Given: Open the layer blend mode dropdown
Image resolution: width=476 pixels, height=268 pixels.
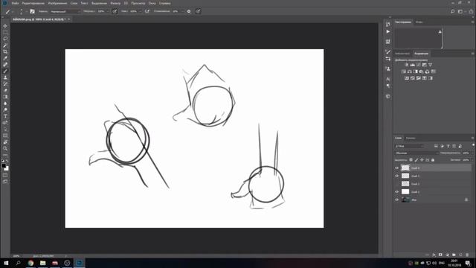Looking at the screenshot, I should pyautogui.click(x=416, y=153).
